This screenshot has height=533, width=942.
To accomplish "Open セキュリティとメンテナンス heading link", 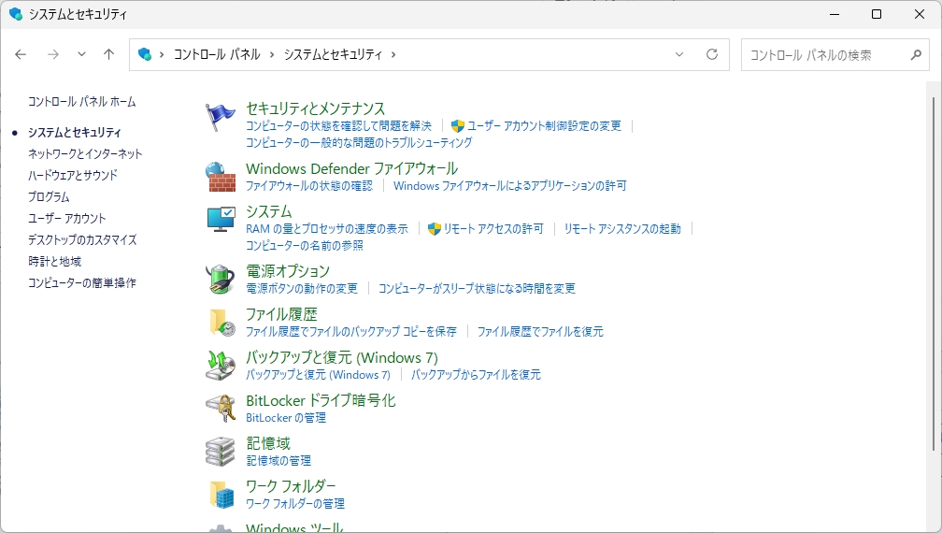I will click(x=316, y=108).
